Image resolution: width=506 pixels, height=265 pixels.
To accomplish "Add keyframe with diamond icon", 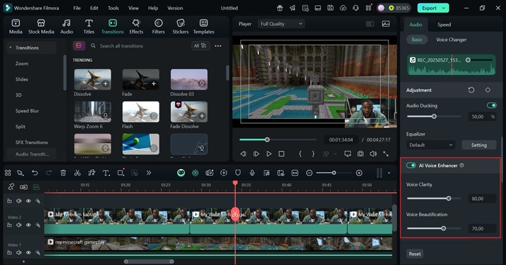I will (488, 90).
